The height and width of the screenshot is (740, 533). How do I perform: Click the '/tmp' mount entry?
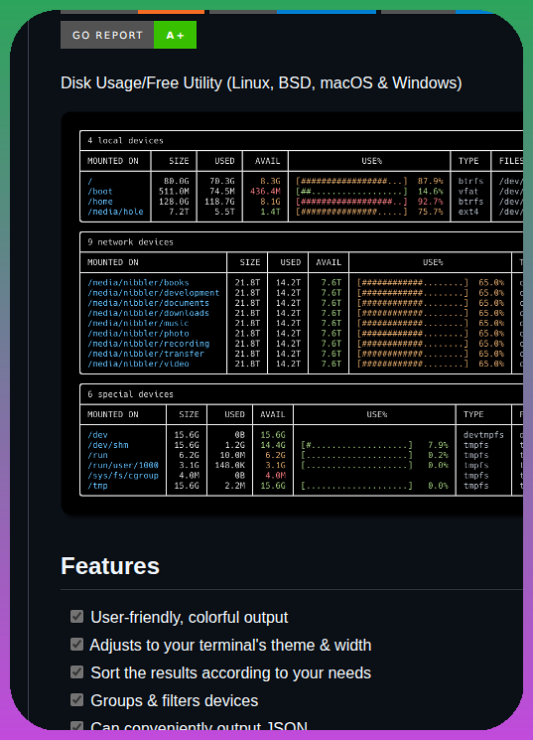(x=97, y=486)
